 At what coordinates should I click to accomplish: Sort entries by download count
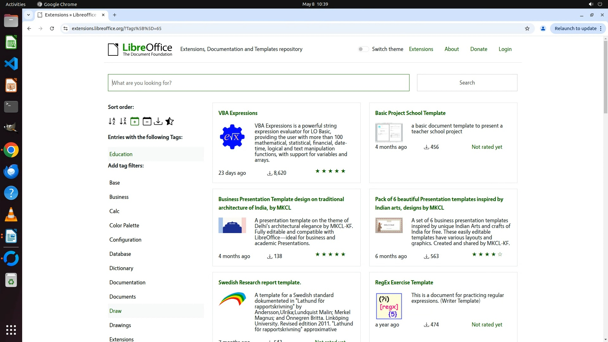158,121
